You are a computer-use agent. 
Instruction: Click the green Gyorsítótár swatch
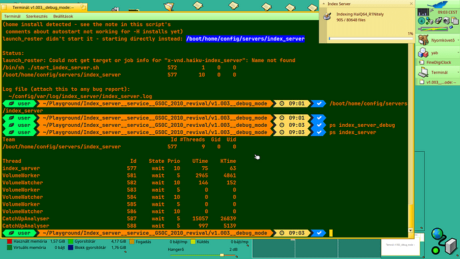tap(71, 242)
